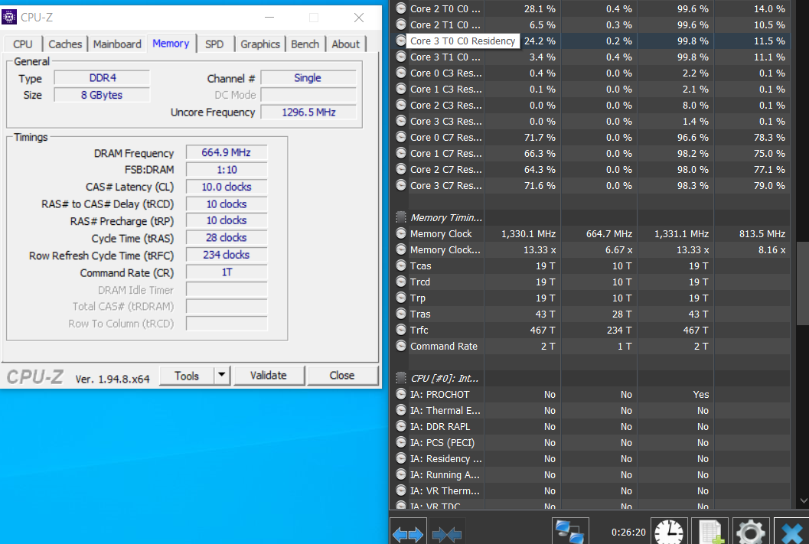Click the memory Type DDR4 field
The height and width of the screenshot is (544, 809).
tap(102, 78)
